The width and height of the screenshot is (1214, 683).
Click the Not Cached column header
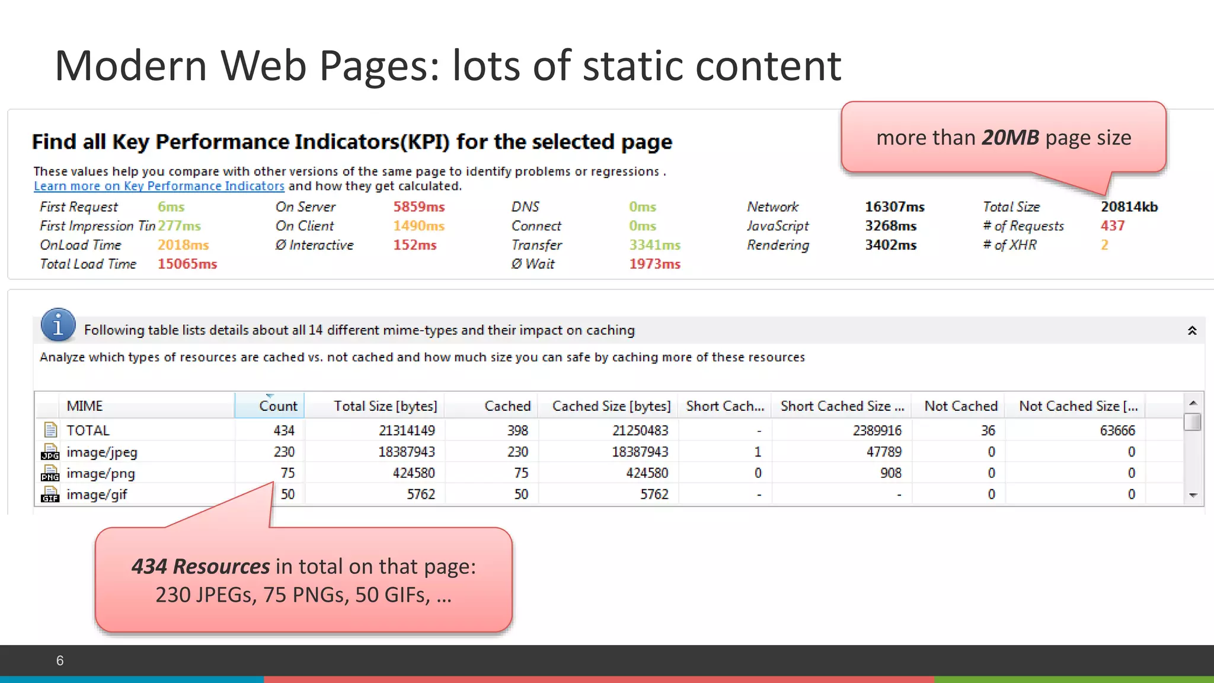[x=960, y=406]
